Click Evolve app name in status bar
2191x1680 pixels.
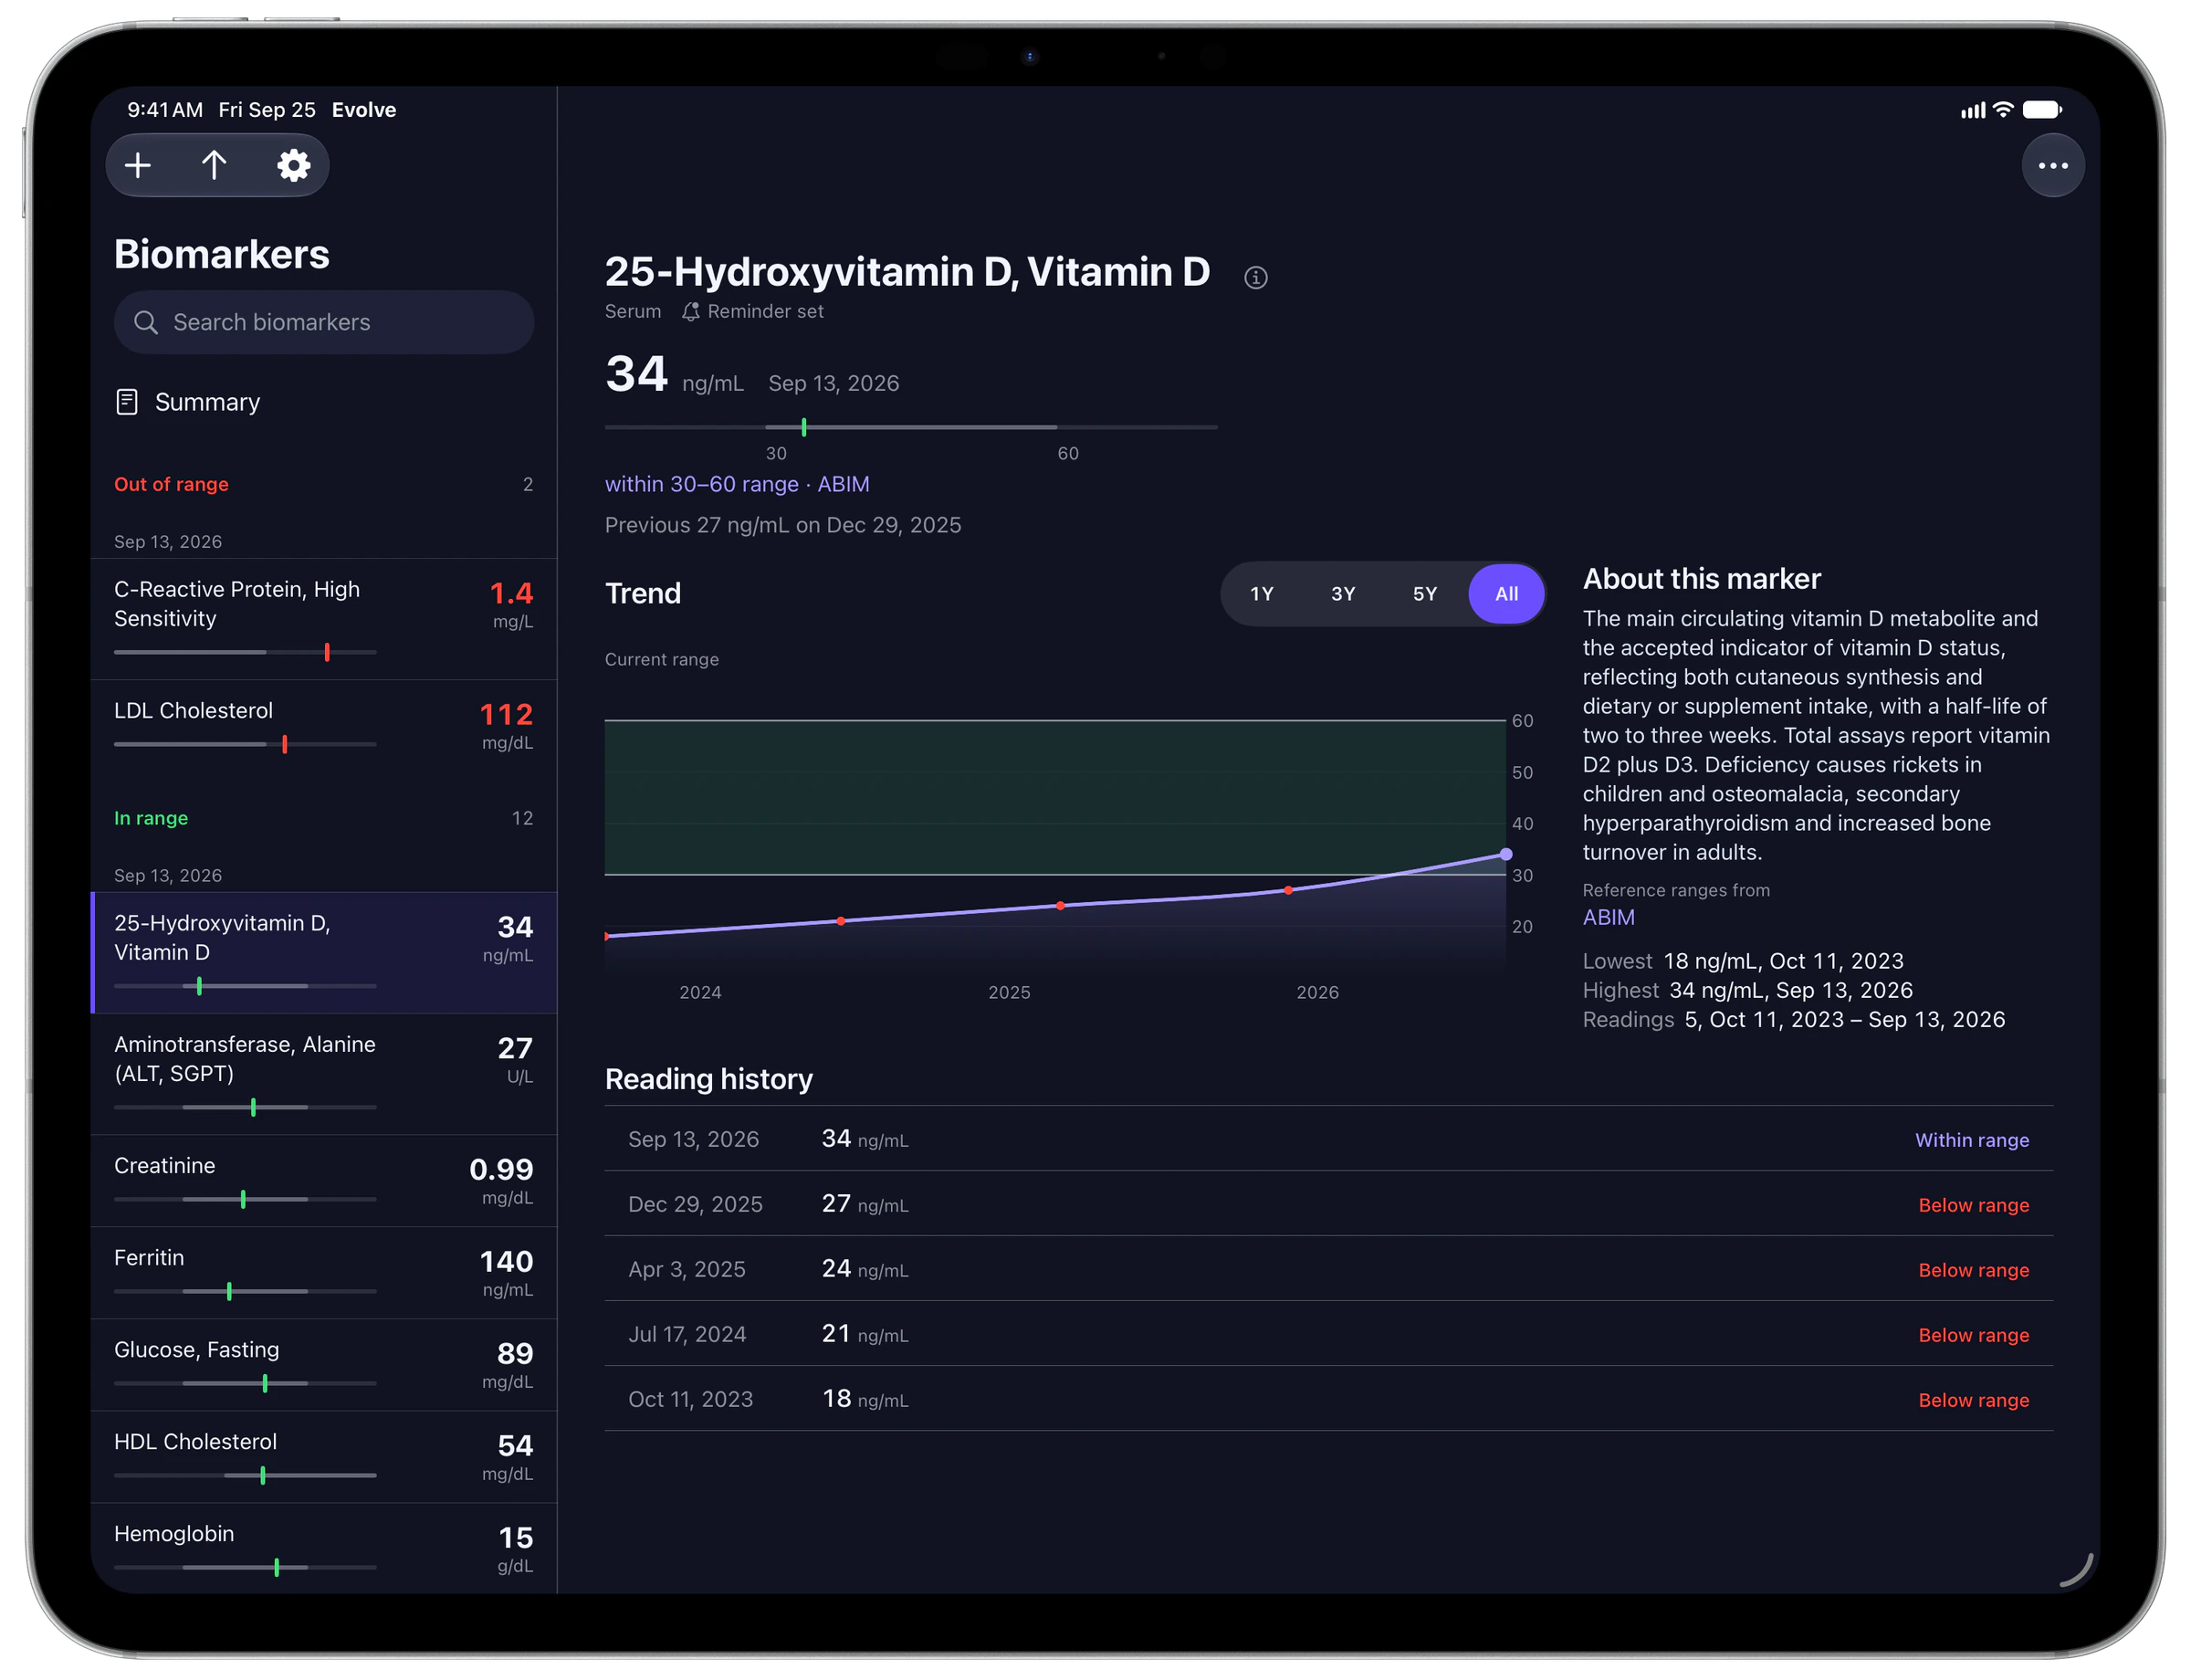(364, 110)
